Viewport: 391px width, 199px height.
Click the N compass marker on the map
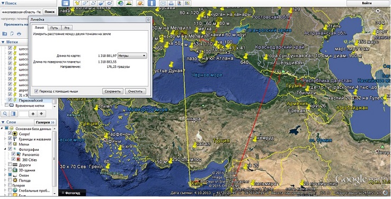[378, 11]
